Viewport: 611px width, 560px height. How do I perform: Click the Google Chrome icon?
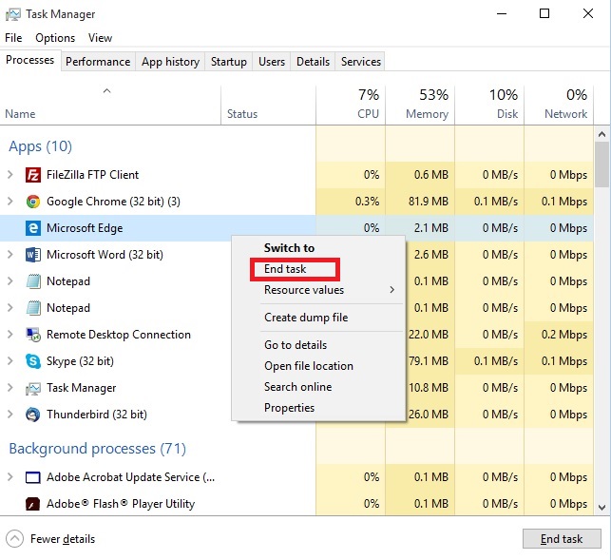click(33, 202)
